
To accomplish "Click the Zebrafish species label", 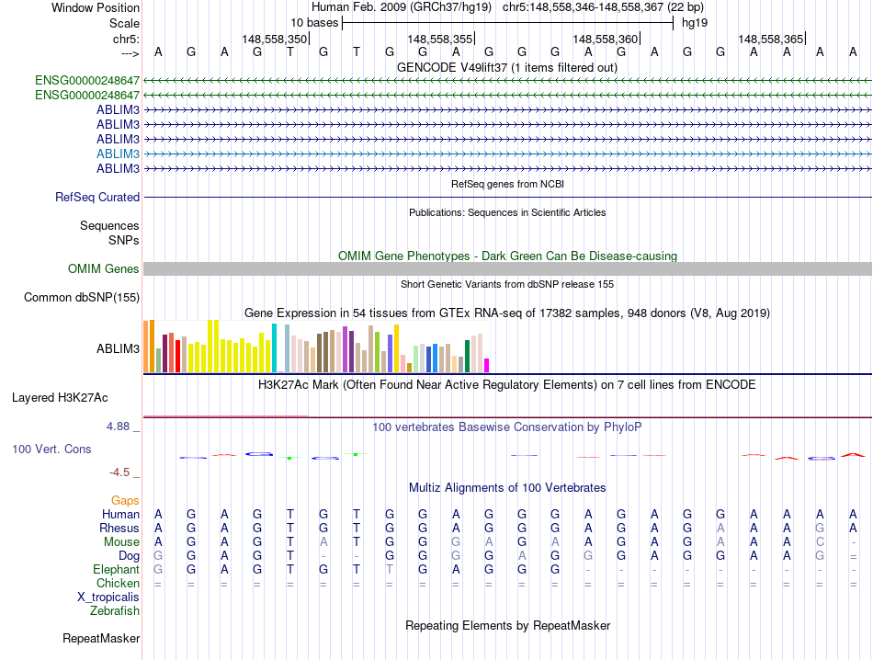I will (114, 610).
